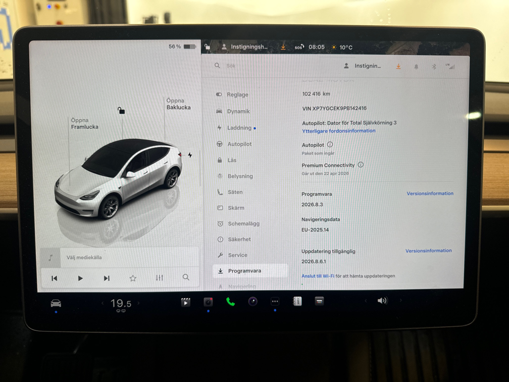
Task: Tap the charging bolt icon near car
Action: point(190,155)
